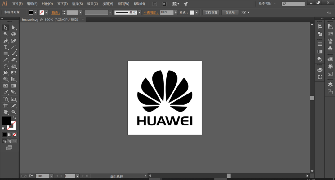Select the Free Transform tool
The height and width of the screenshot is (180, 335).
pyautogui.click(x=13, y=73)
